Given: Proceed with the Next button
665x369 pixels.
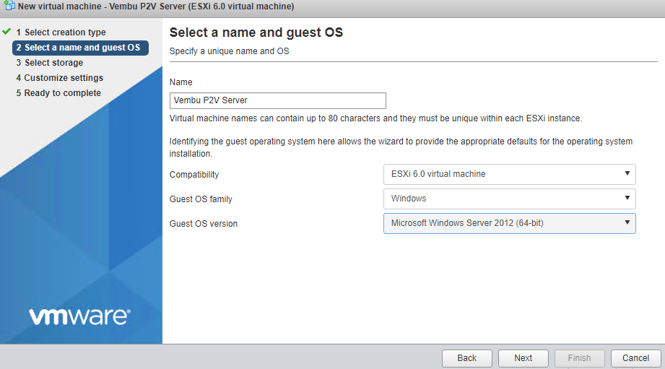Looking at the screenshot, I should click(x=523, y=358).
